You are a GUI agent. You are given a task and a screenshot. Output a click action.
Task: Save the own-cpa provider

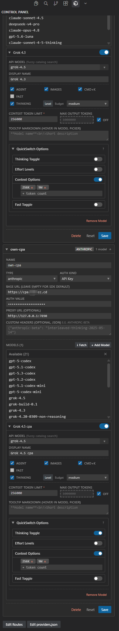pyautogui.click(x=105, y=610)
